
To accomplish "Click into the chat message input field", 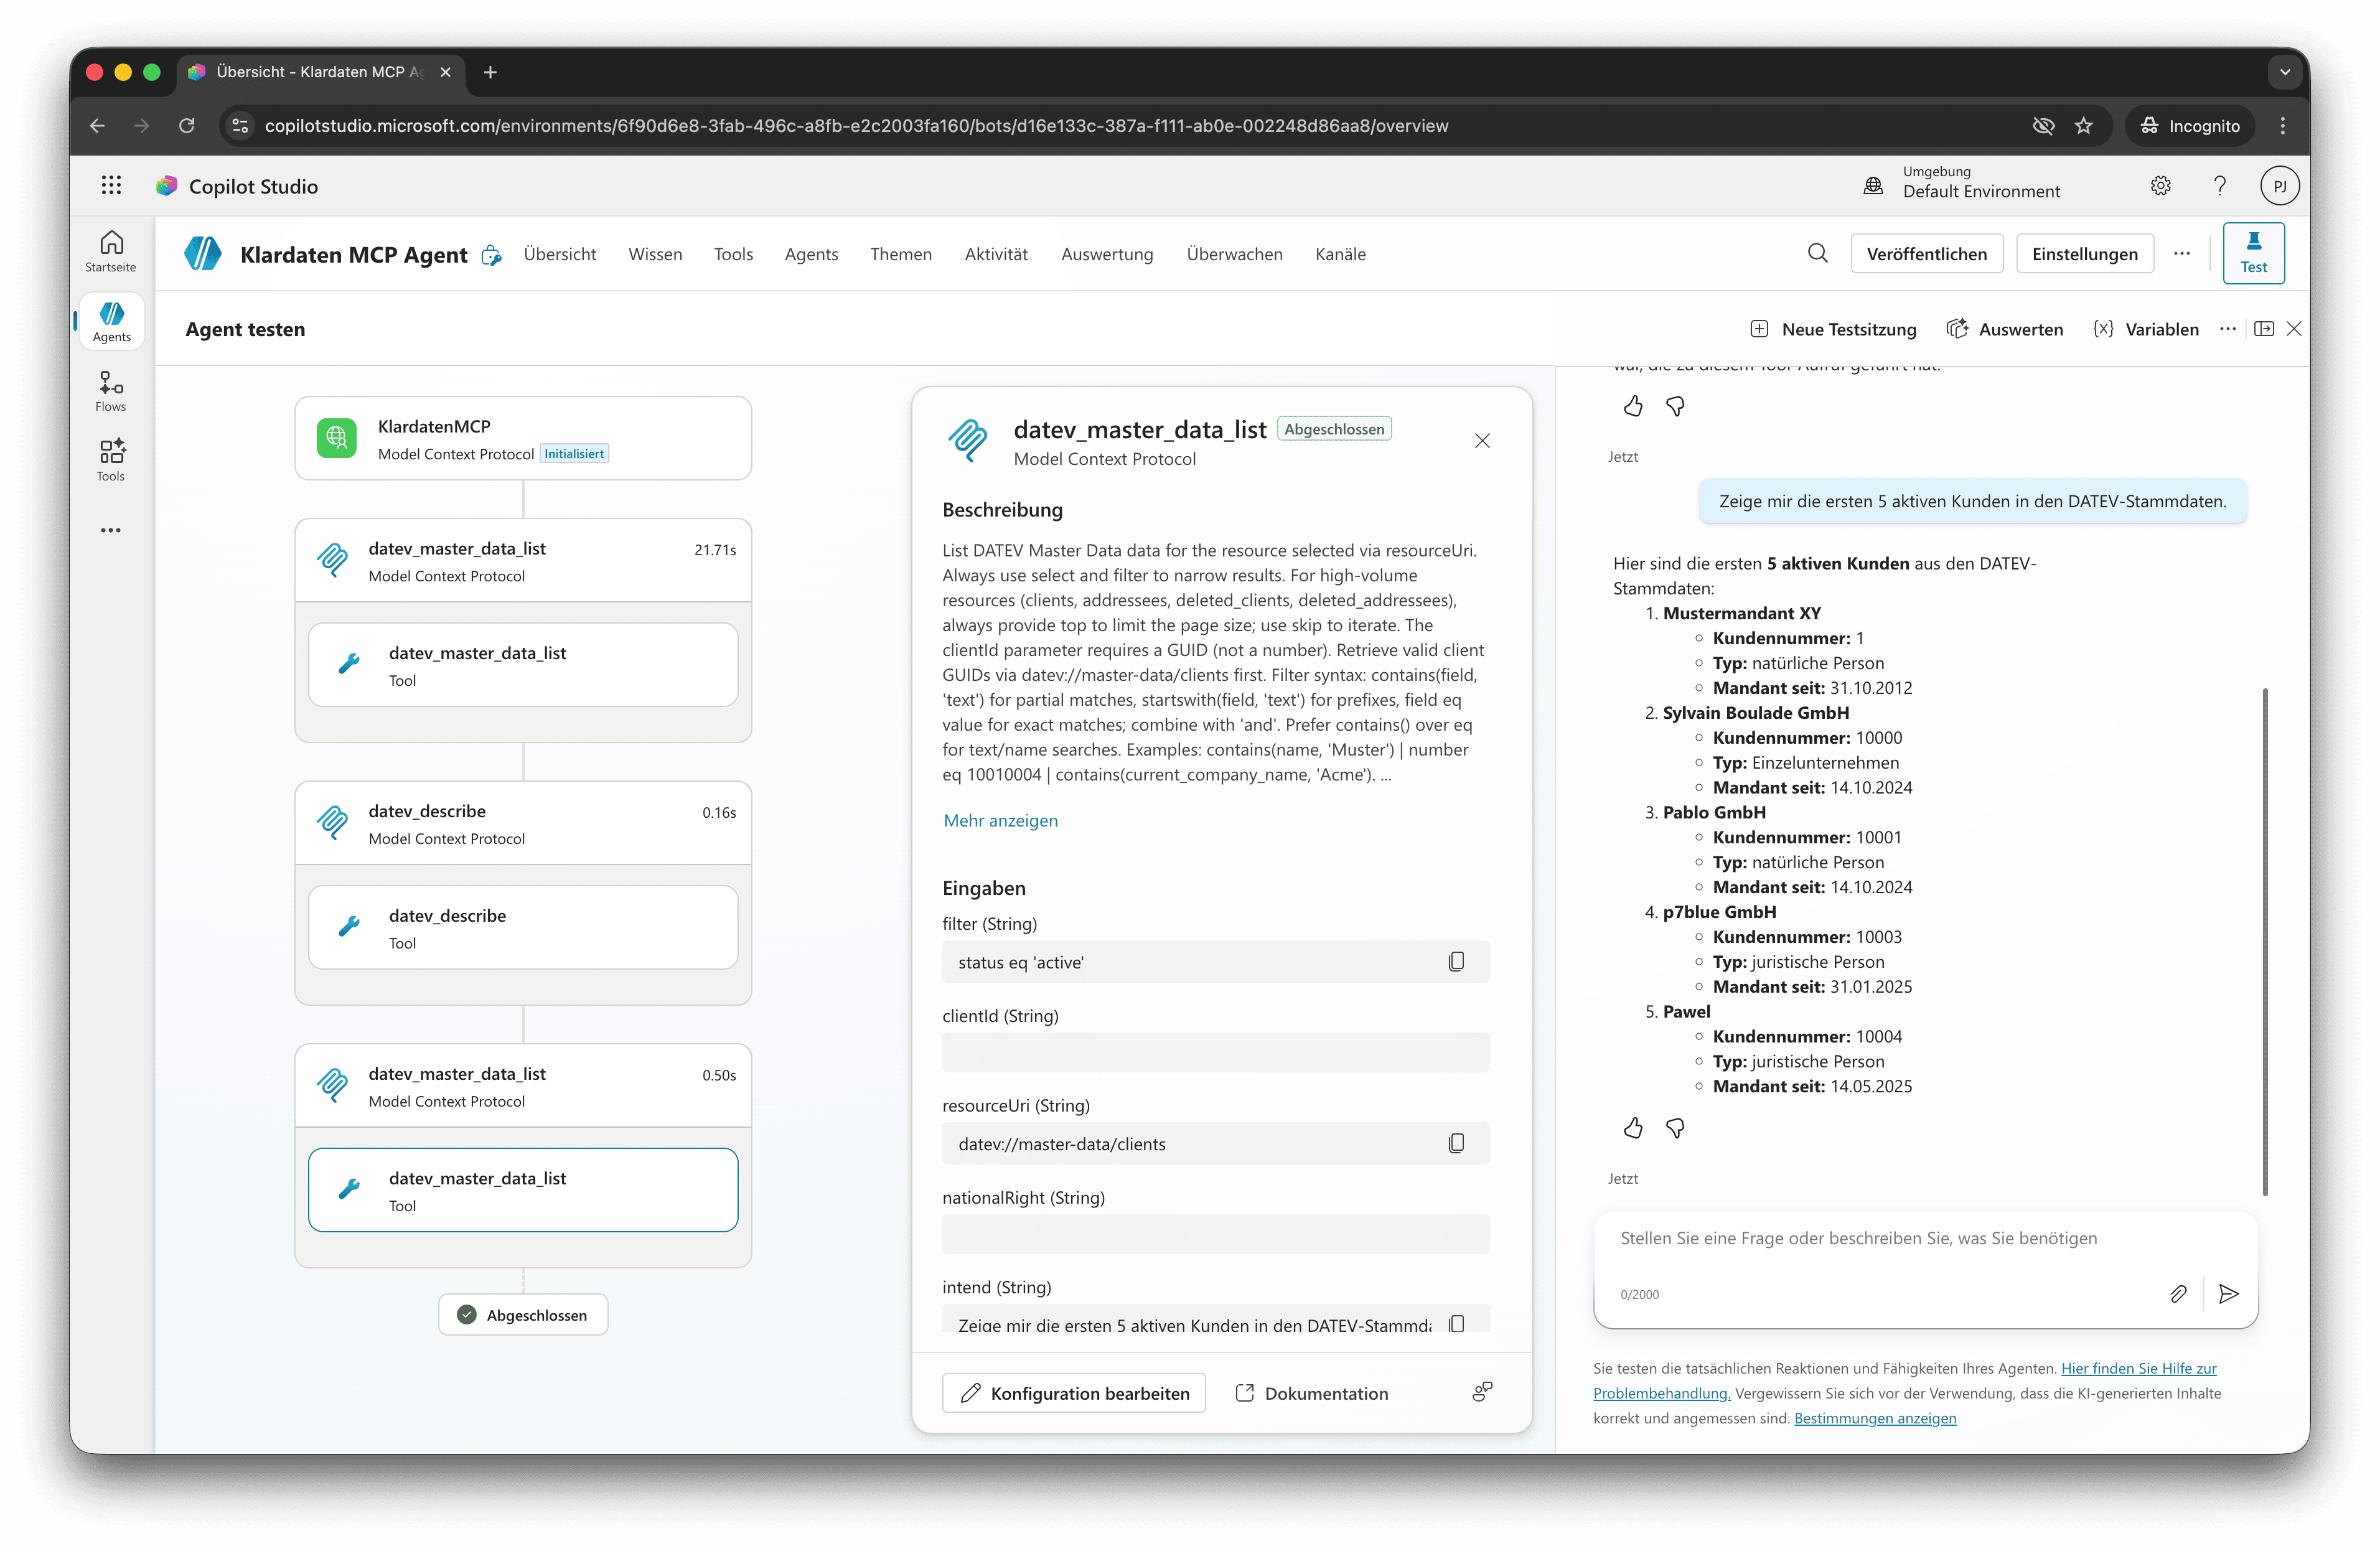I will pyautogui.click(x=1925, y=1238).
